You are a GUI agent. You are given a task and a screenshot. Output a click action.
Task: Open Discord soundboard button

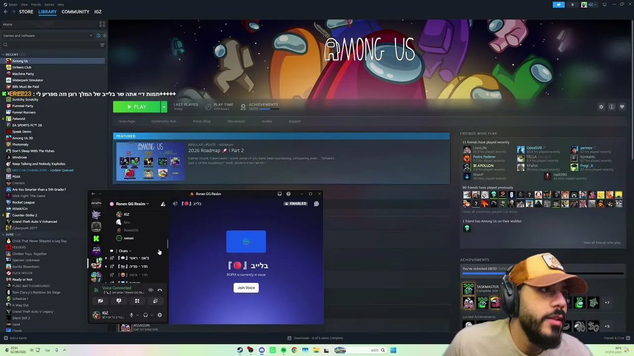(x=156, y=301)
